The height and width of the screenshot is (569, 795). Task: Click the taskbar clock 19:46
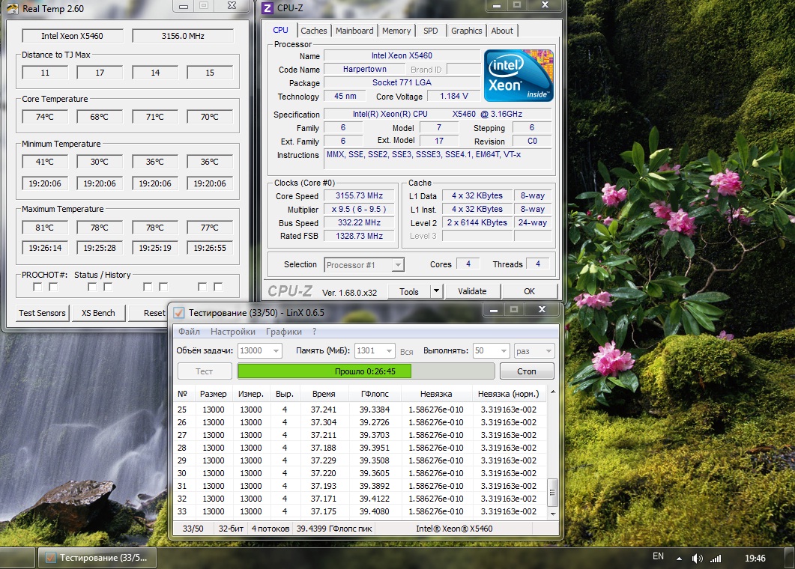point(755,559)
